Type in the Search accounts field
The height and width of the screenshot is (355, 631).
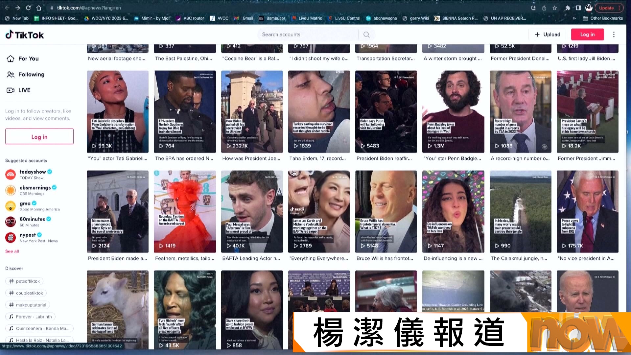tap(307, 35)
